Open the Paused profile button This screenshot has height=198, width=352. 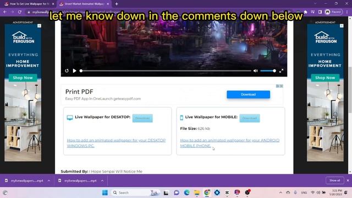click(334, 12)
